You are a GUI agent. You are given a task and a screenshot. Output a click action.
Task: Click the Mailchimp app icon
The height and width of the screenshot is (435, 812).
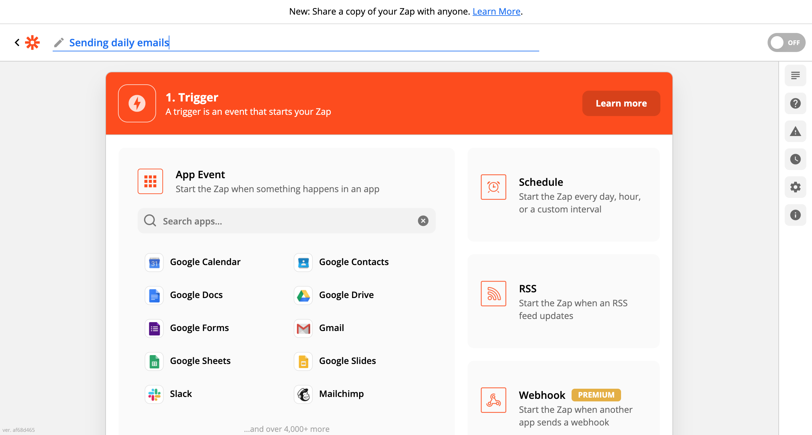point(304,394)
